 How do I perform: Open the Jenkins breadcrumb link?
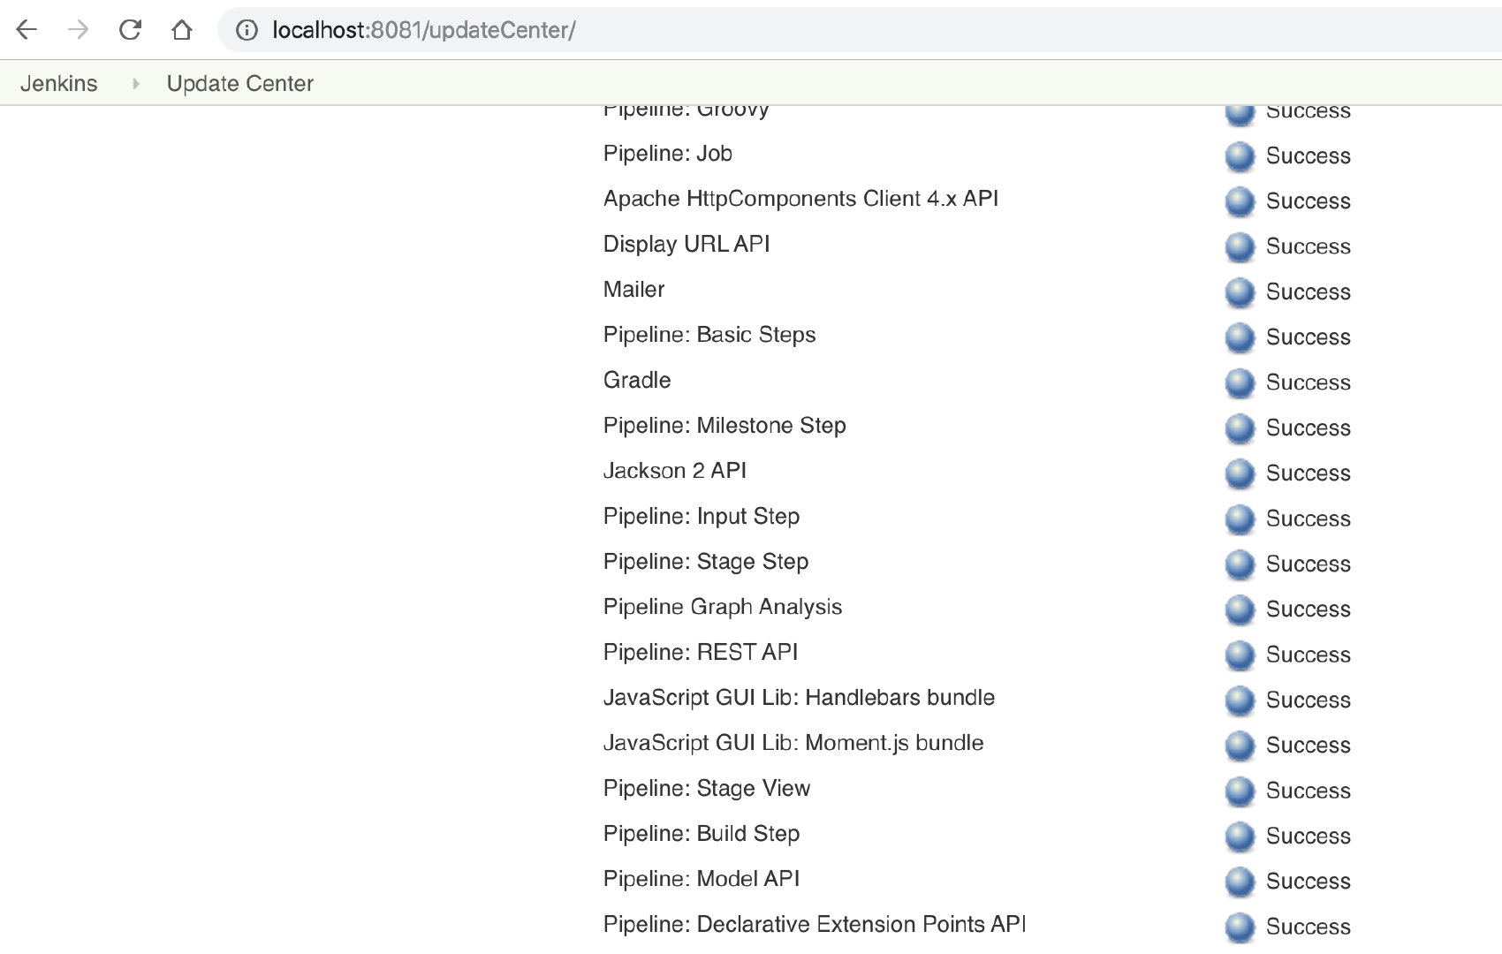(58, 83)
